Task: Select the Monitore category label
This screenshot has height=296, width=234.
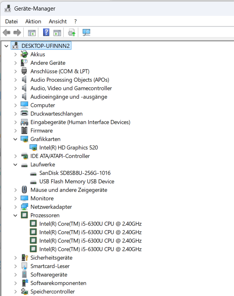Action: 42,198
